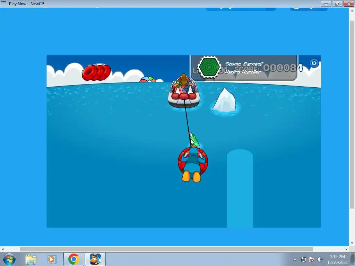Screen dimensions: 355x266
Task: Restore down the NewCP window
Action: (337, 4)
